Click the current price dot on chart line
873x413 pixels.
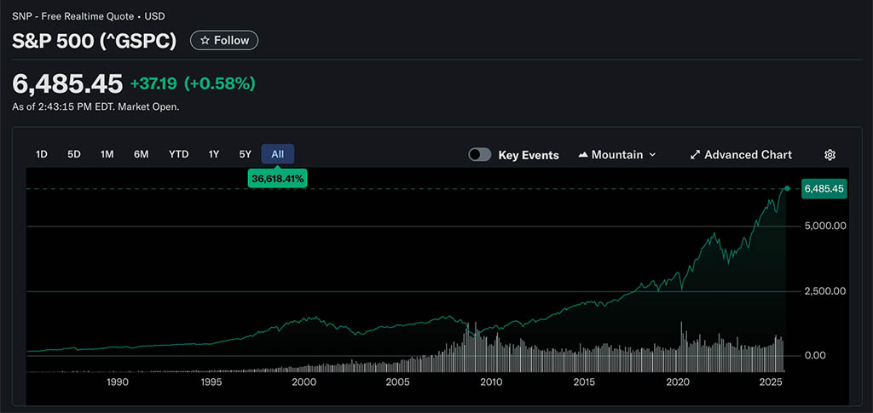tap(787, 188)
